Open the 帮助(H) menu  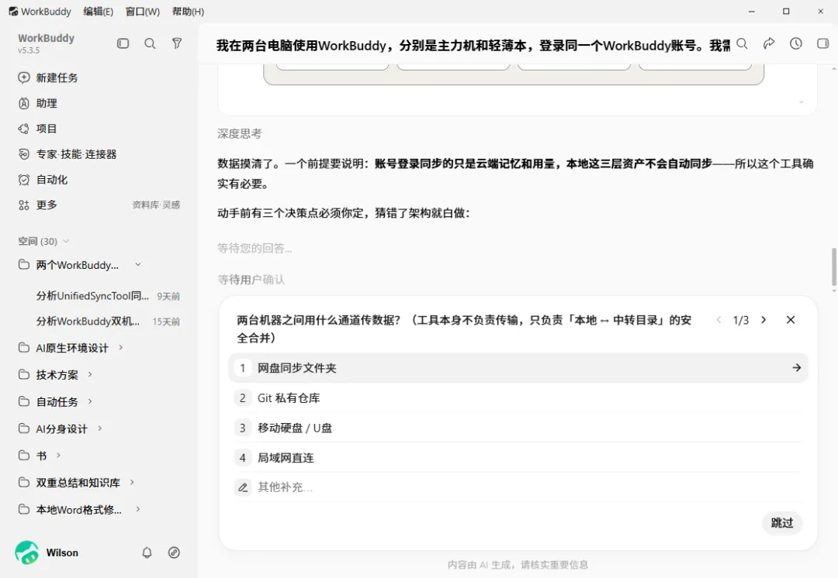[188, 12]
